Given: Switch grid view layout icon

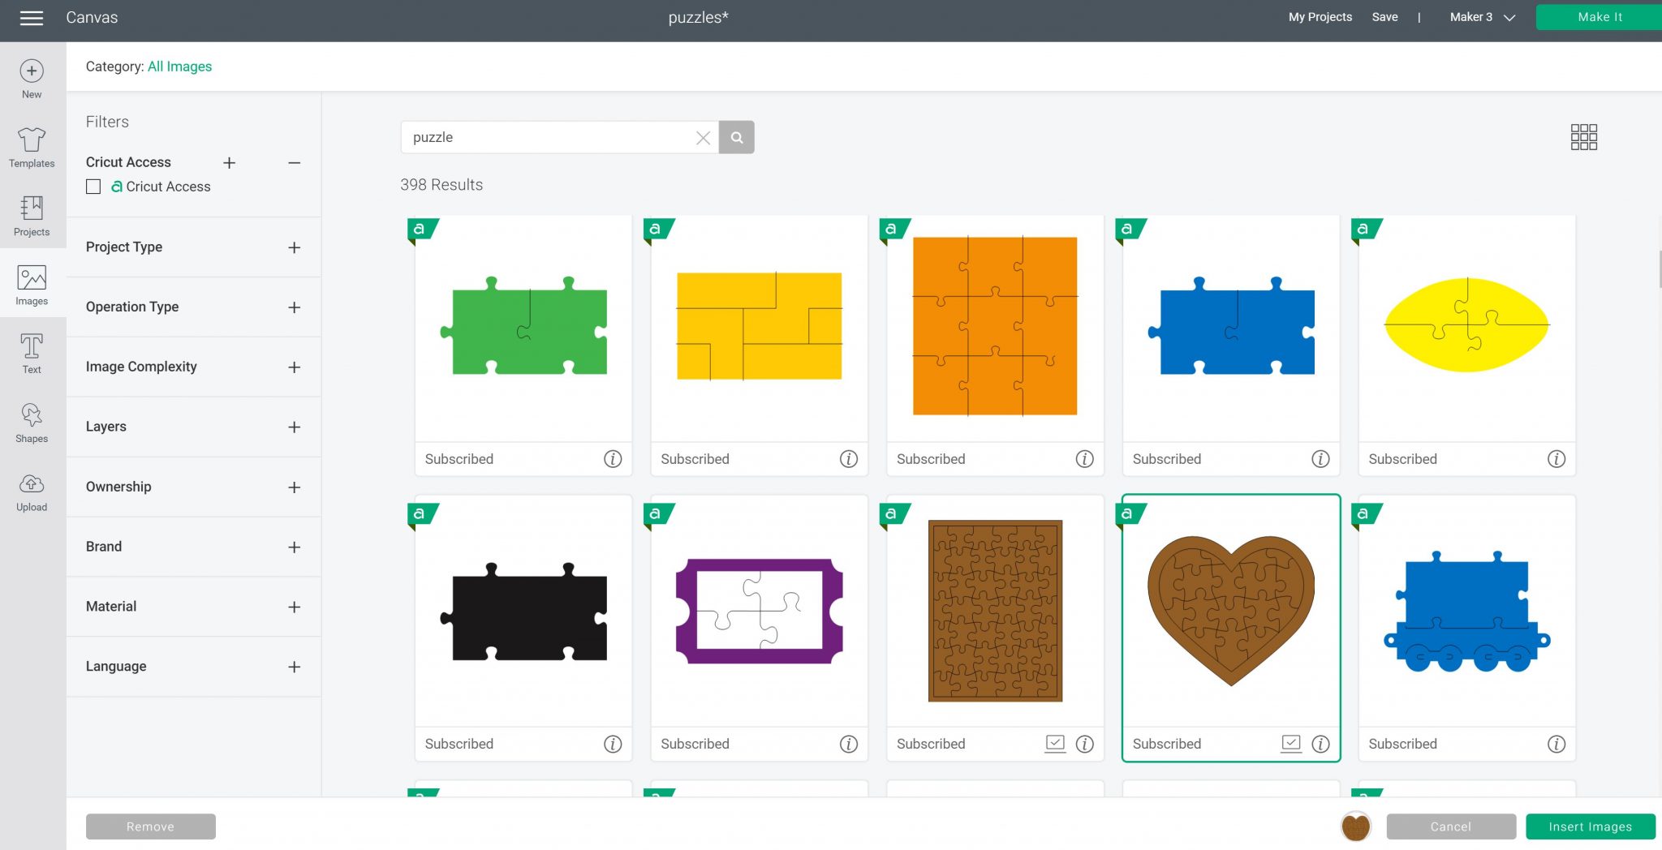Looking at the screenshot, I should (1582, 137).
